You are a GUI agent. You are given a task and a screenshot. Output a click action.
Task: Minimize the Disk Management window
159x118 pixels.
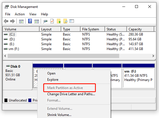coord(124,7)
